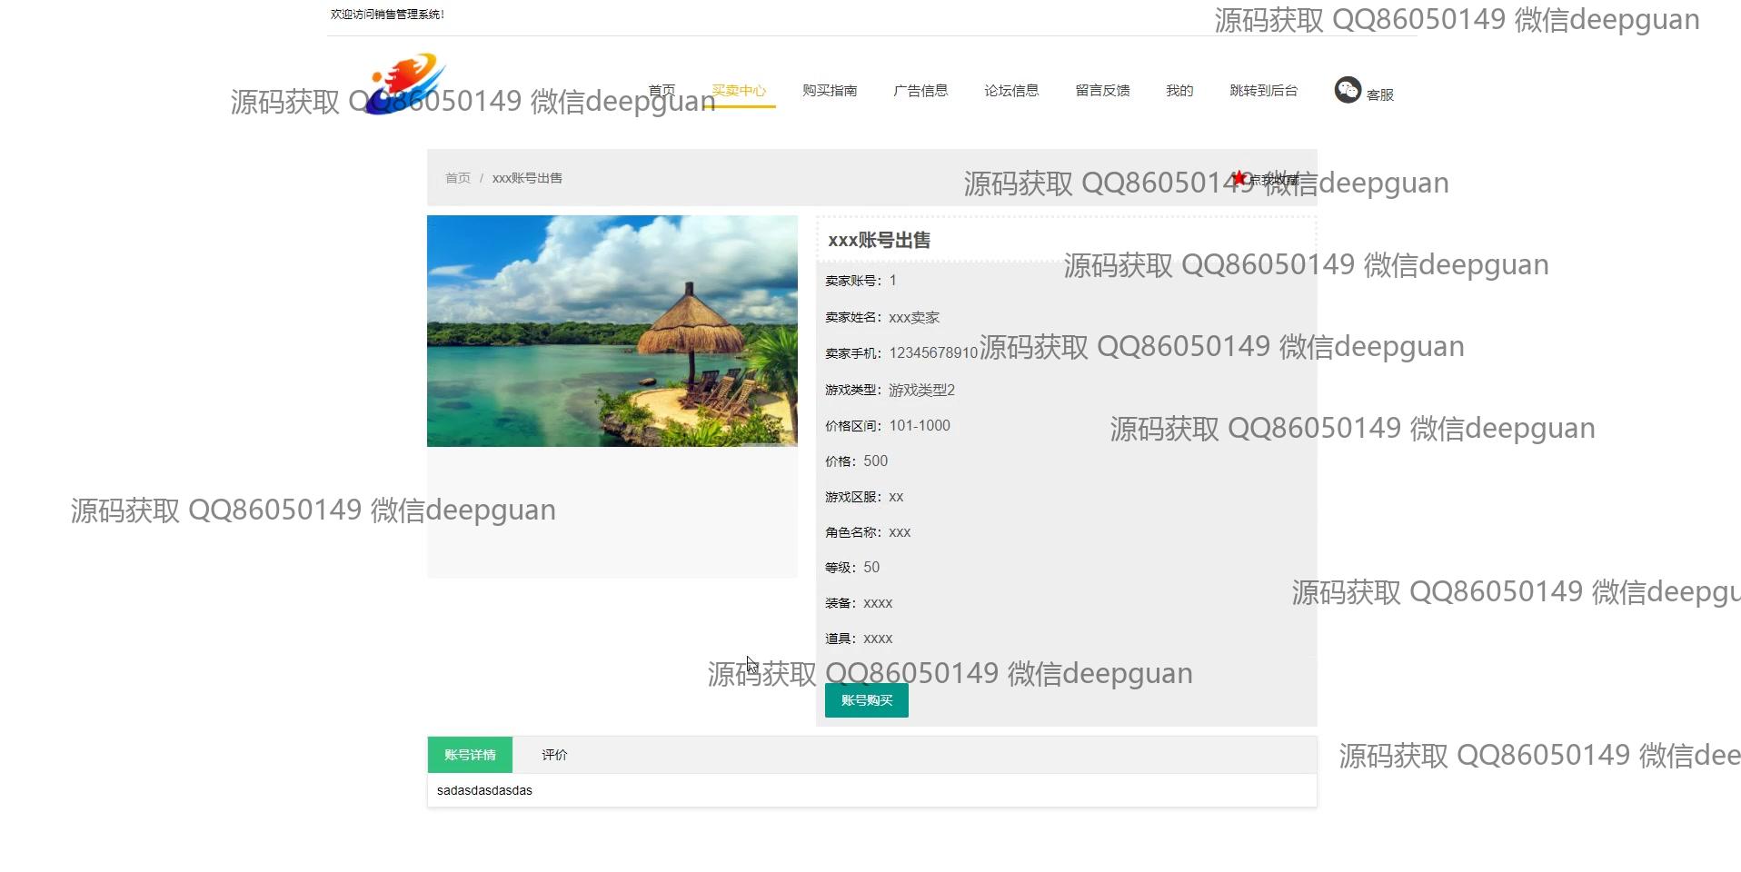Select 广告信息 in the top navigation
The height and width of the screenshot is (872, 1741).
click(x=920, y=90)
